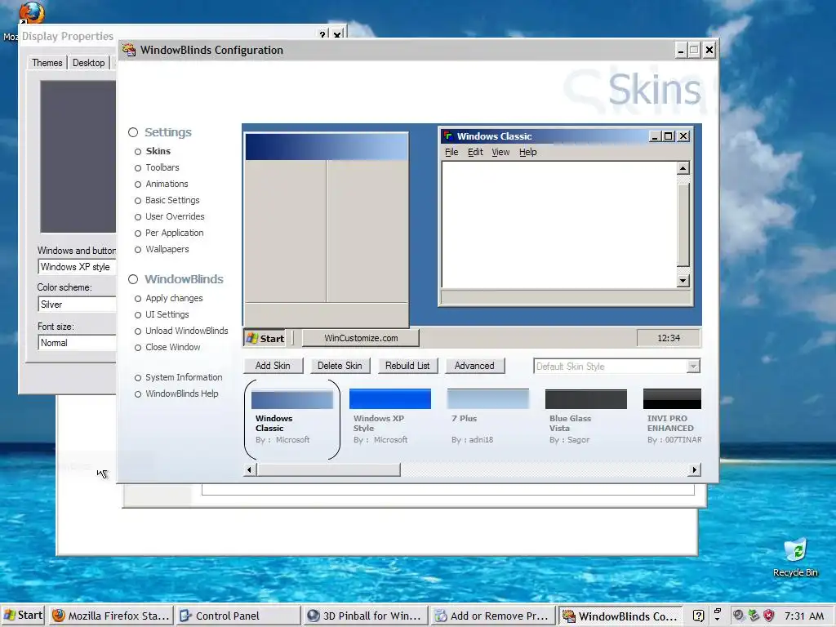The width and height of the screenshot is (836, 627).
Task: Select the Animations option
Action: 167,184
